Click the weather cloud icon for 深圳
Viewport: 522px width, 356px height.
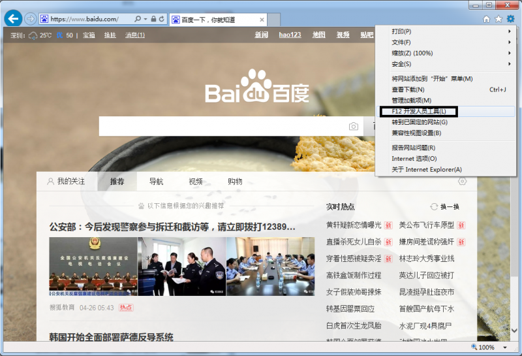33,35
